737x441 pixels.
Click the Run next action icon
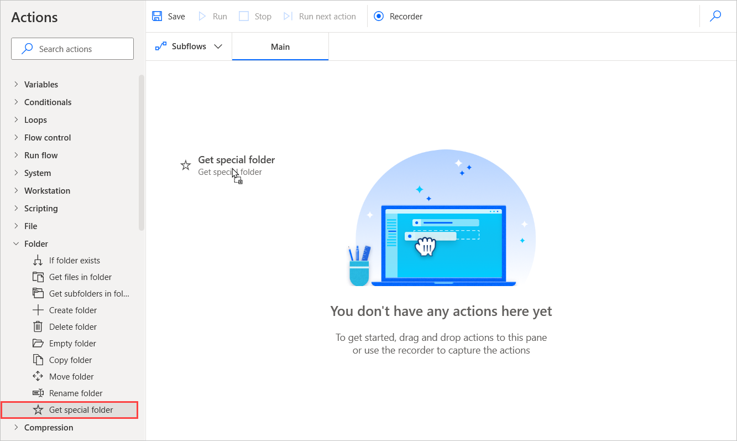pyautogui.click(x=288, y=16)
